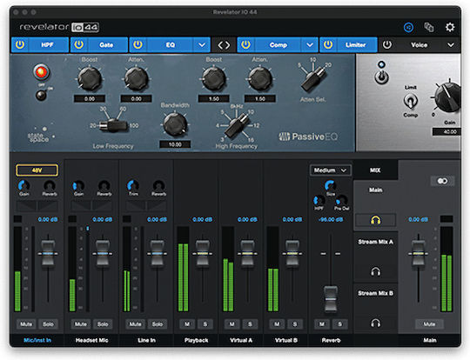
Task: Toggle the Gate power icon
Action: click(x=79, y=44)
